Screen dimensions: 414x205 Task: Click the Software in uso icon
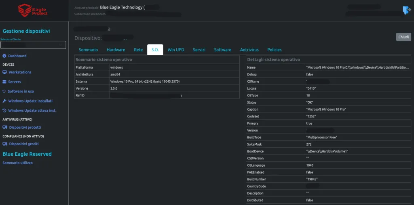(4, 92)
